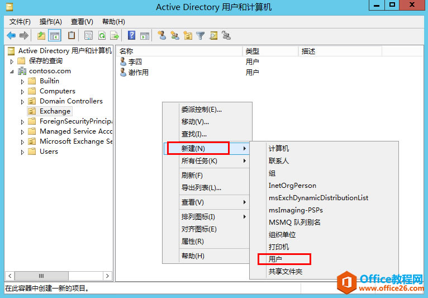Choose 查找(I)... from context menu
This screenshot has width=428, height=298.
207,134
